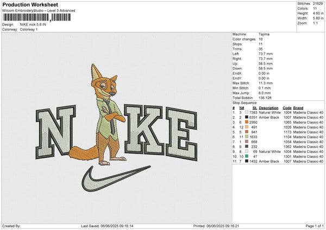Click the Max Stitch value 11.3 mm
This screenshot has width=326, height=230.
coord(266,83)
